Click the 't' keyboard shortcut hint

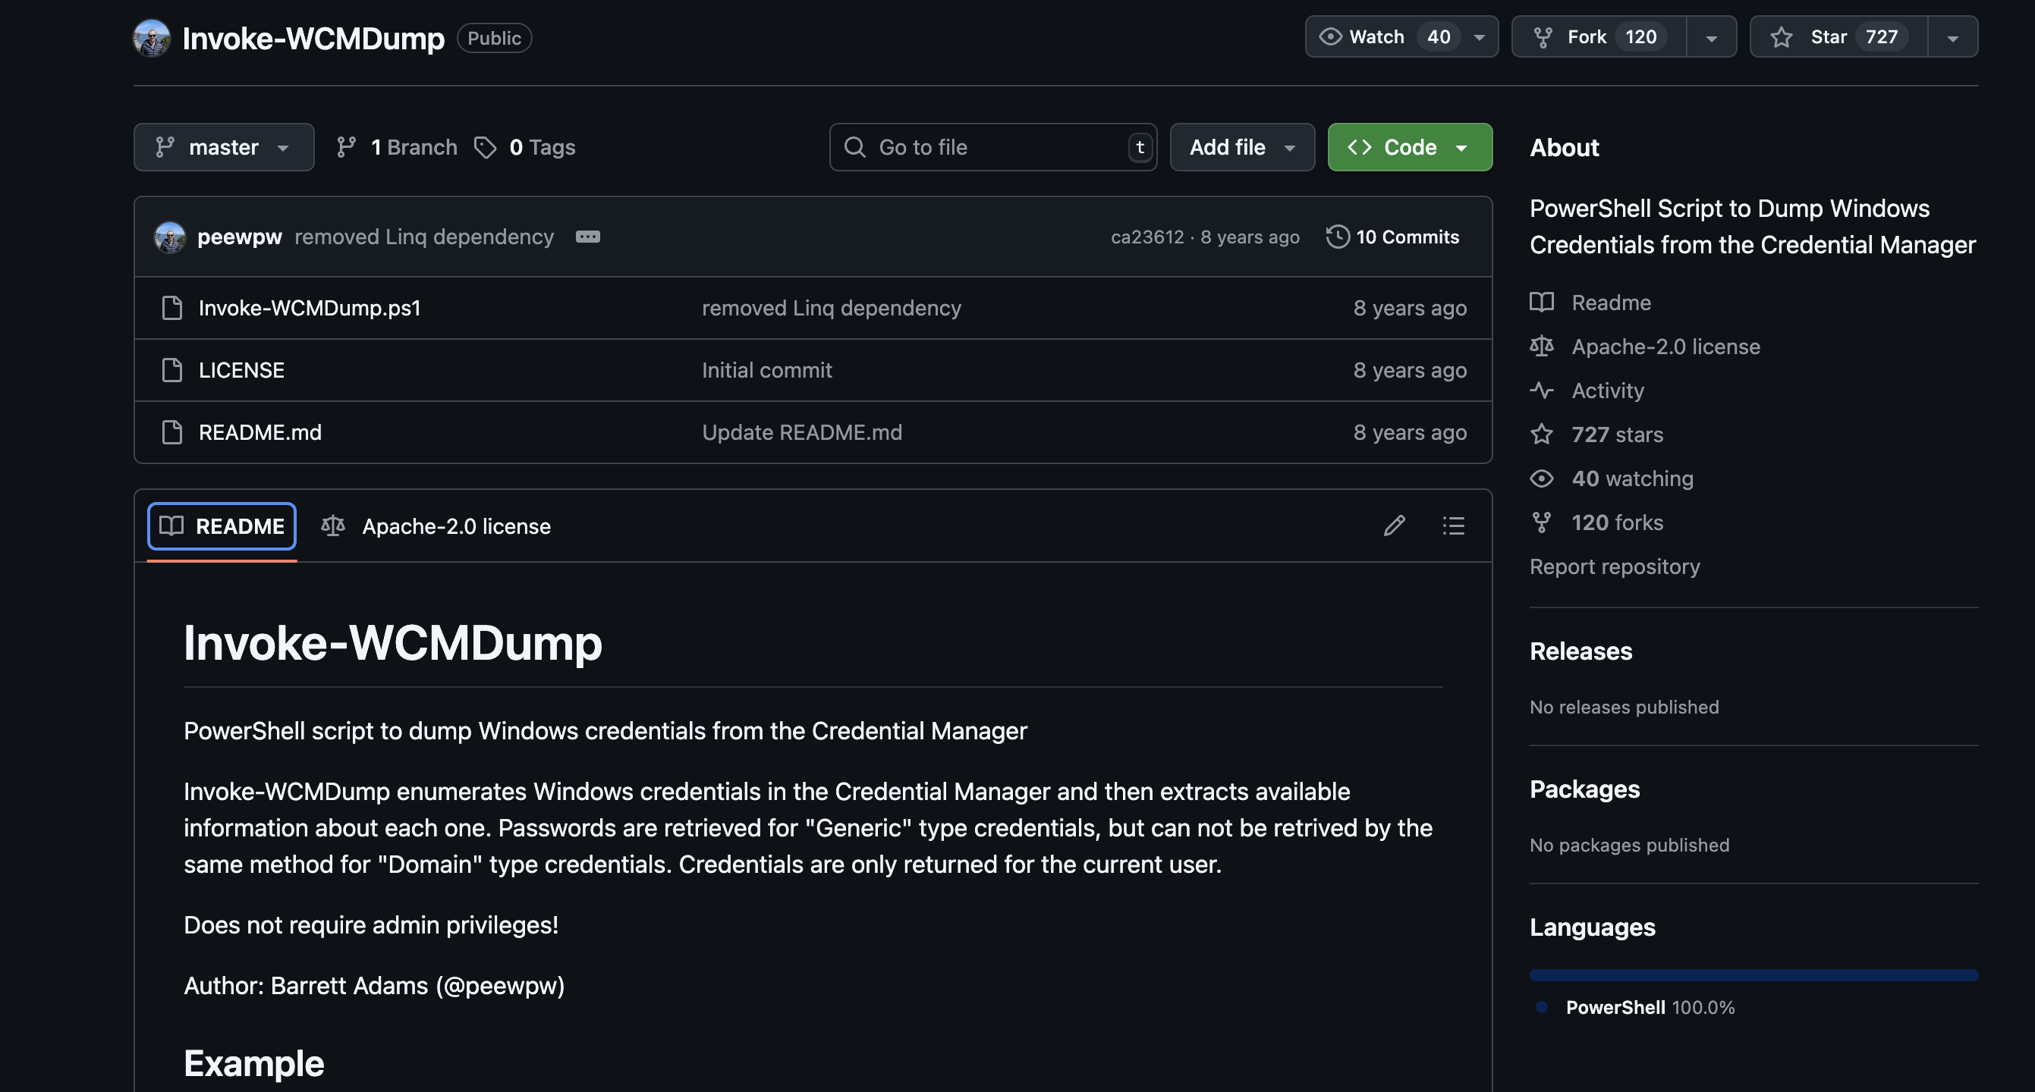1140,147
